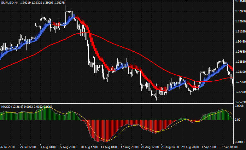The width and height of the screenshot is (246, 150).
Task: Click the OHLC values 1.39219 1.39325 text
Action: (31, 3)
